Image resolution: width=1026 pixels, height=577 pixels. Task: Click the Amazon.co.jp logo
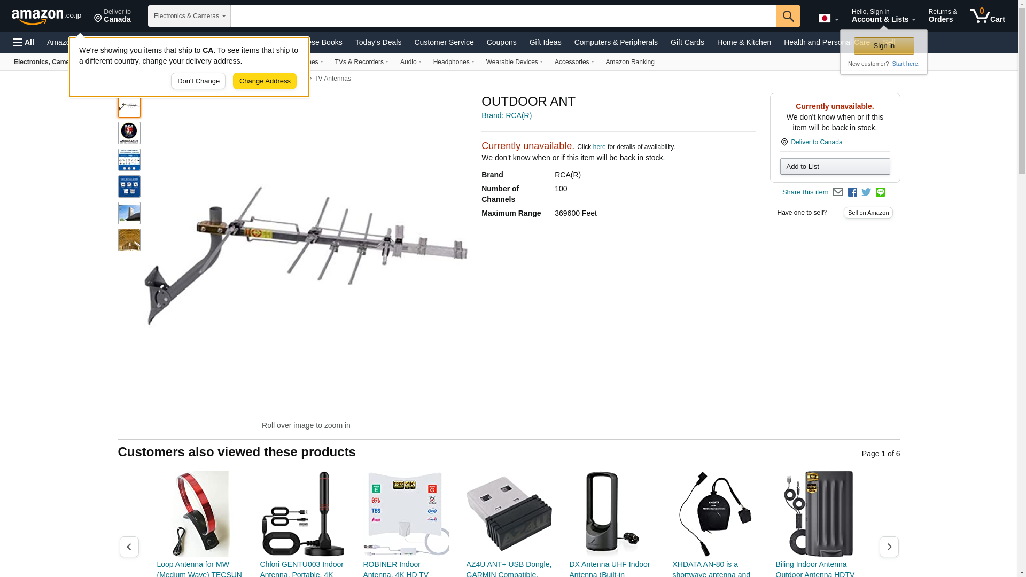click(46, 16)
